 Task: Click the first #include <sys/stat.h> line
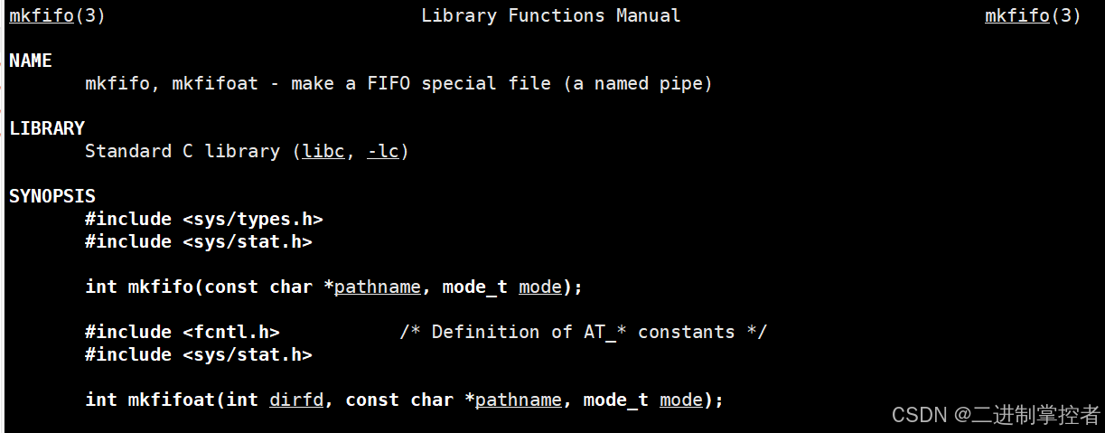click(x=198, y=241)
